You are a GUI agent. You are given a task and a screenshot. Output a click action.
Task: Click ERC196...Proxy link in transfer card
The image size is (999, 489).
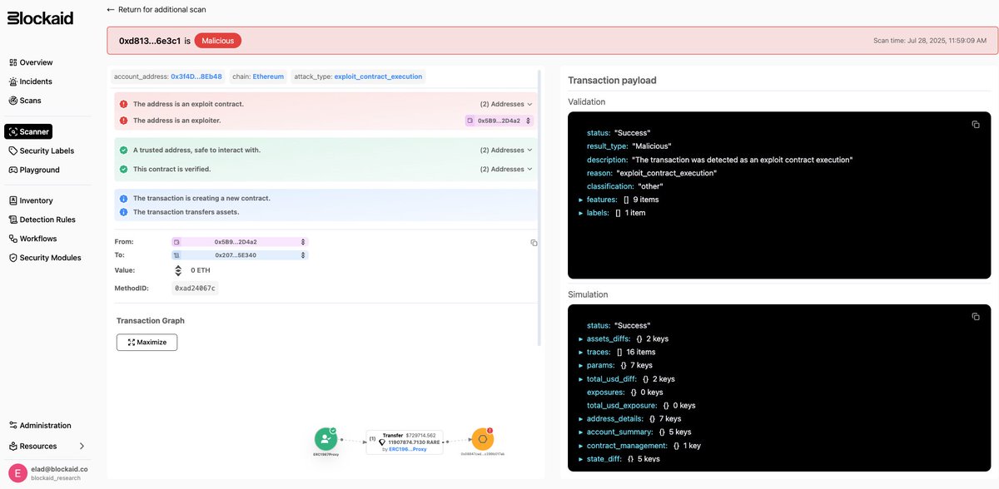click(408, 449)
